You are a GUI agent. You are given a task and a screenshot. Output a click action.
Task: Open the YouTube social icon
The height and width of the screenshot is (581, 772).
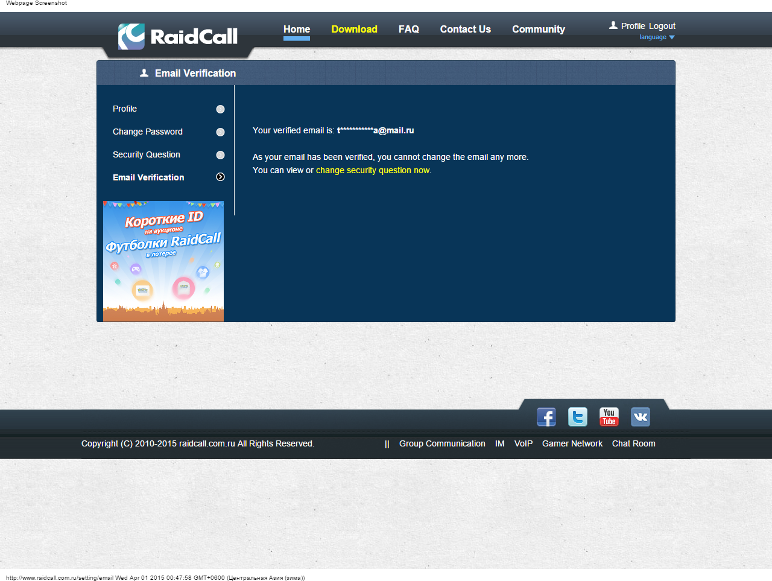click(x=609, y=417)
